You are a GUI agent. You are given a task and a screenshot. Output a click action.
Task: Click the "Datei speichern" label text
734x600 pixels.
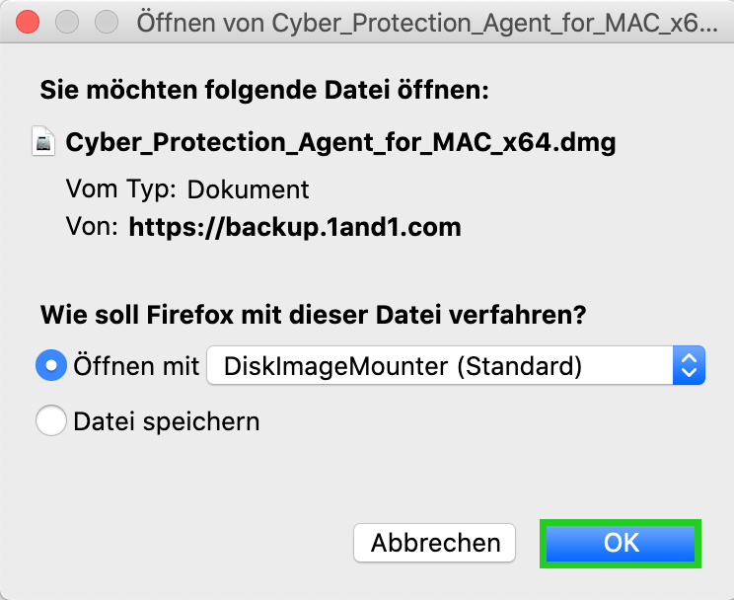[166, 421]
